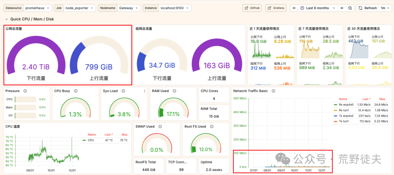The width and height of the screenshot is (394, 175).
Task: Click the 公网总流量 panel title
Action: [13, 29]
